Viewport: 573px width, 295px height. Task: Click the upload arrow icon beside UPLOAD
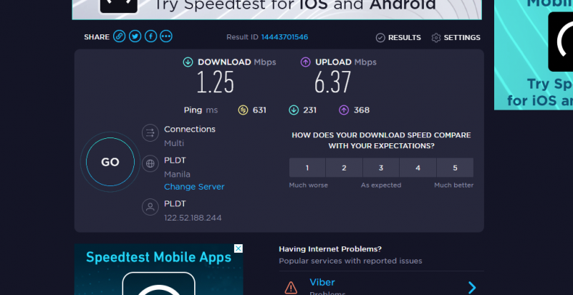306,62
